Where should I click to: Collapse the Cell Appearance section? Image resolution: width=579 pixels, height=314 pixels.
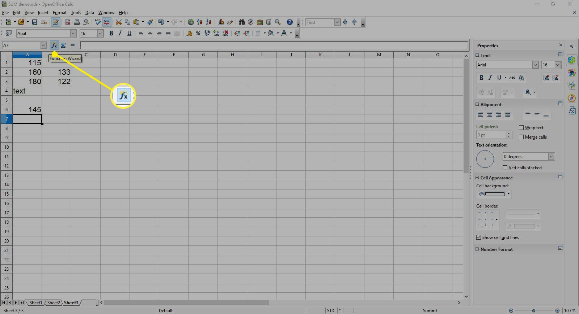pos(477,178)
